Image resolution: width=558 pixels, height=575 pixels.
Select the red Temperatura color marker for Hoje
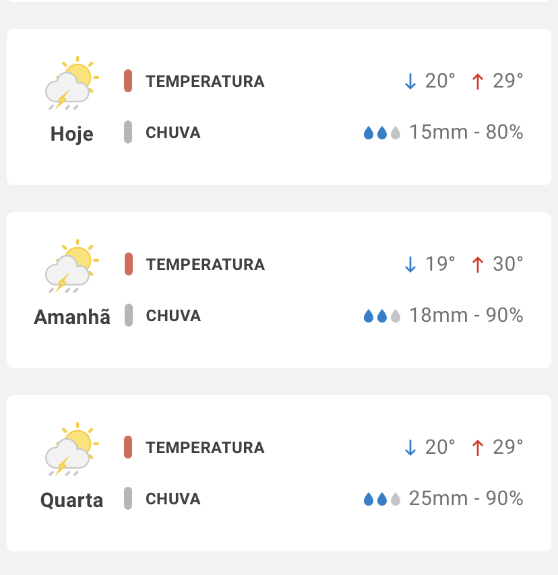[x=128, y=81]
